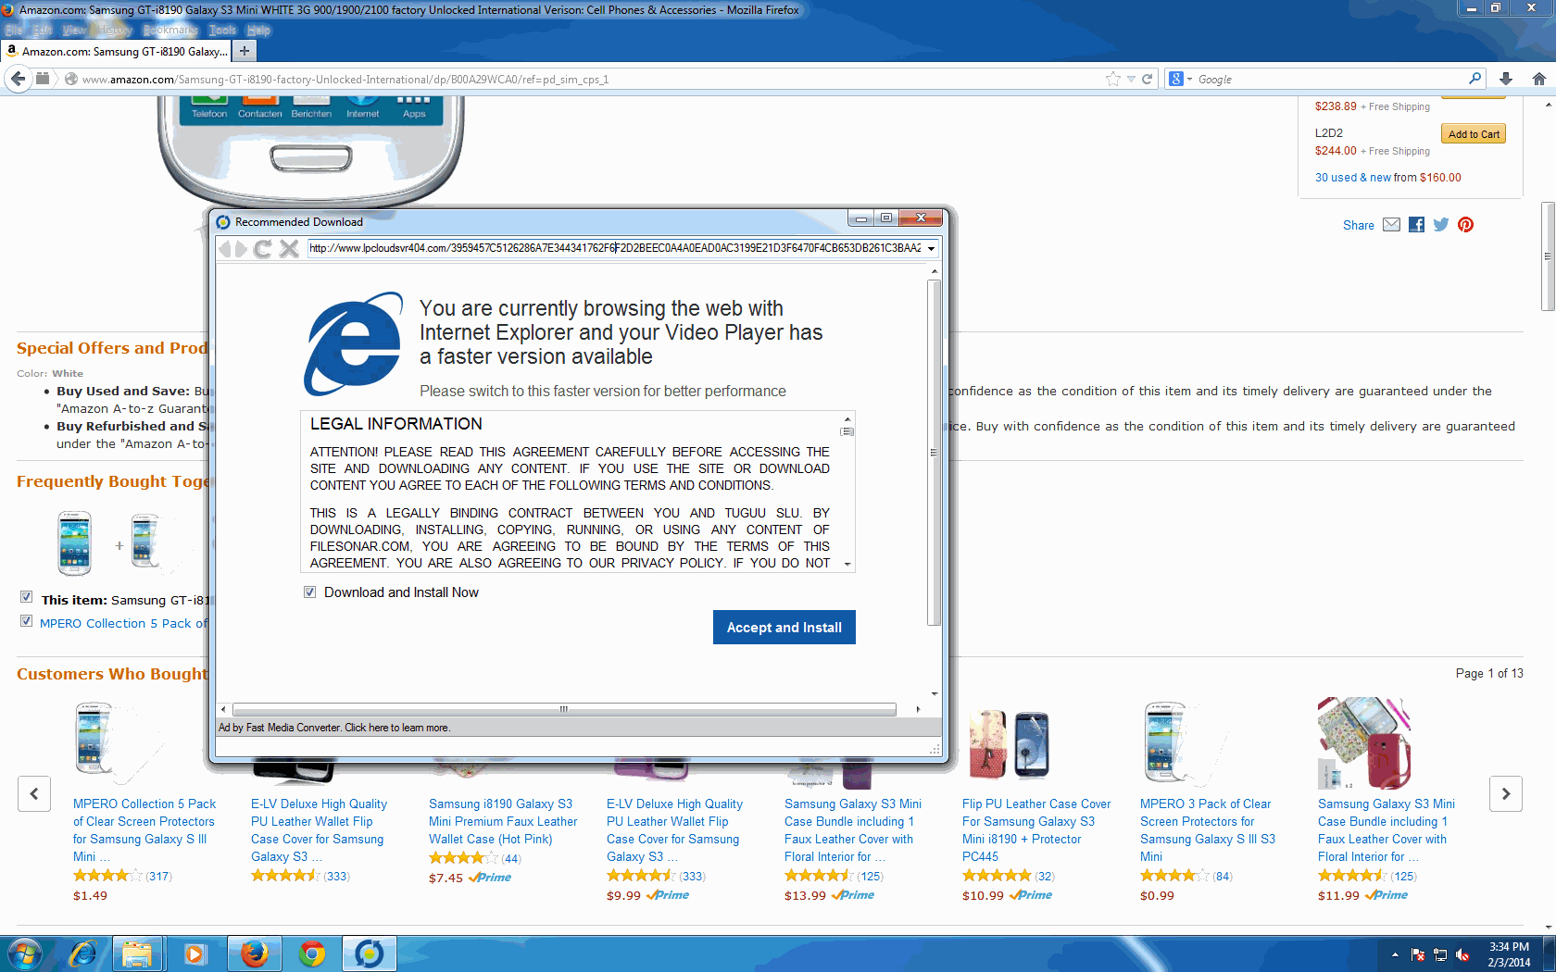This screenshot has width=1556, height=972.
Task: Click the tray Action Center flag
Action: pyautogui.click(x=1417, y=954)
